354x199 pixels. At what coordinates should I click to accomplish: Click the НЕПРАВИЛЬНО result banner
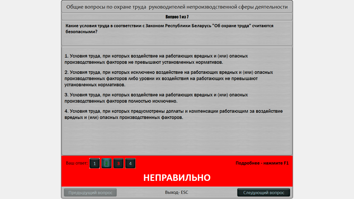pos(177,178)
